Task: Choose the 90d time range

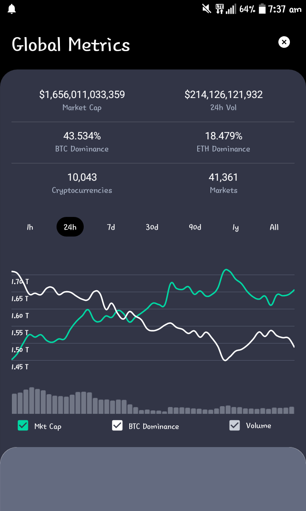Action: (195, 227)
